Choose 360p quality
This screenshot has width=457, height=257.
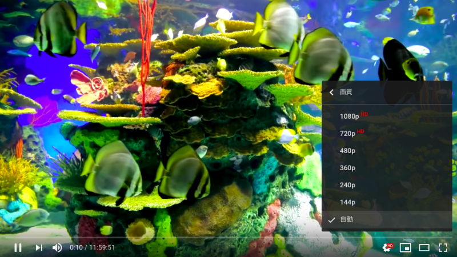(x=387, y=168)
